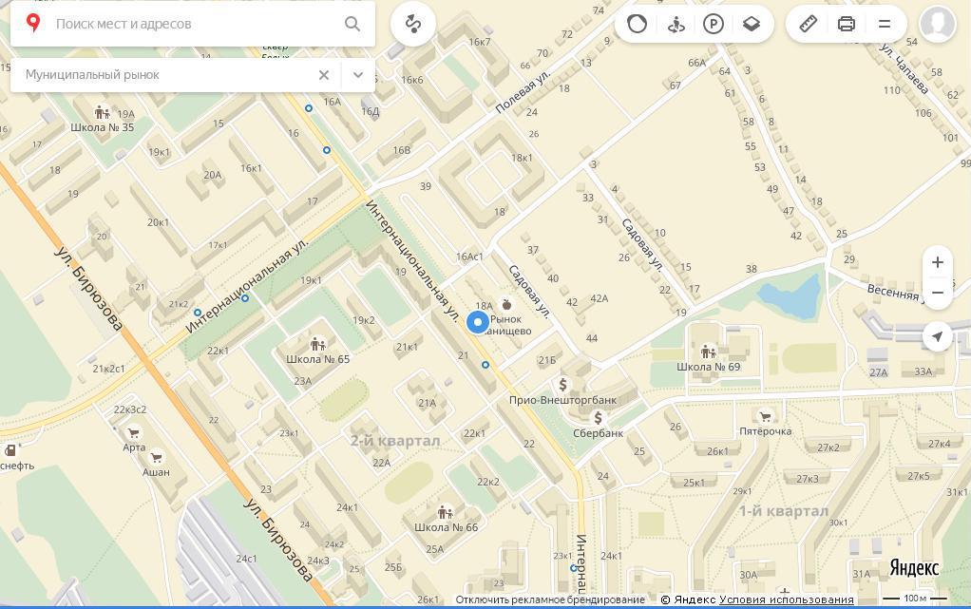Viewport: 971px width, 609px height.
Task: Open the map layers selector
Action: click(752, 24)
